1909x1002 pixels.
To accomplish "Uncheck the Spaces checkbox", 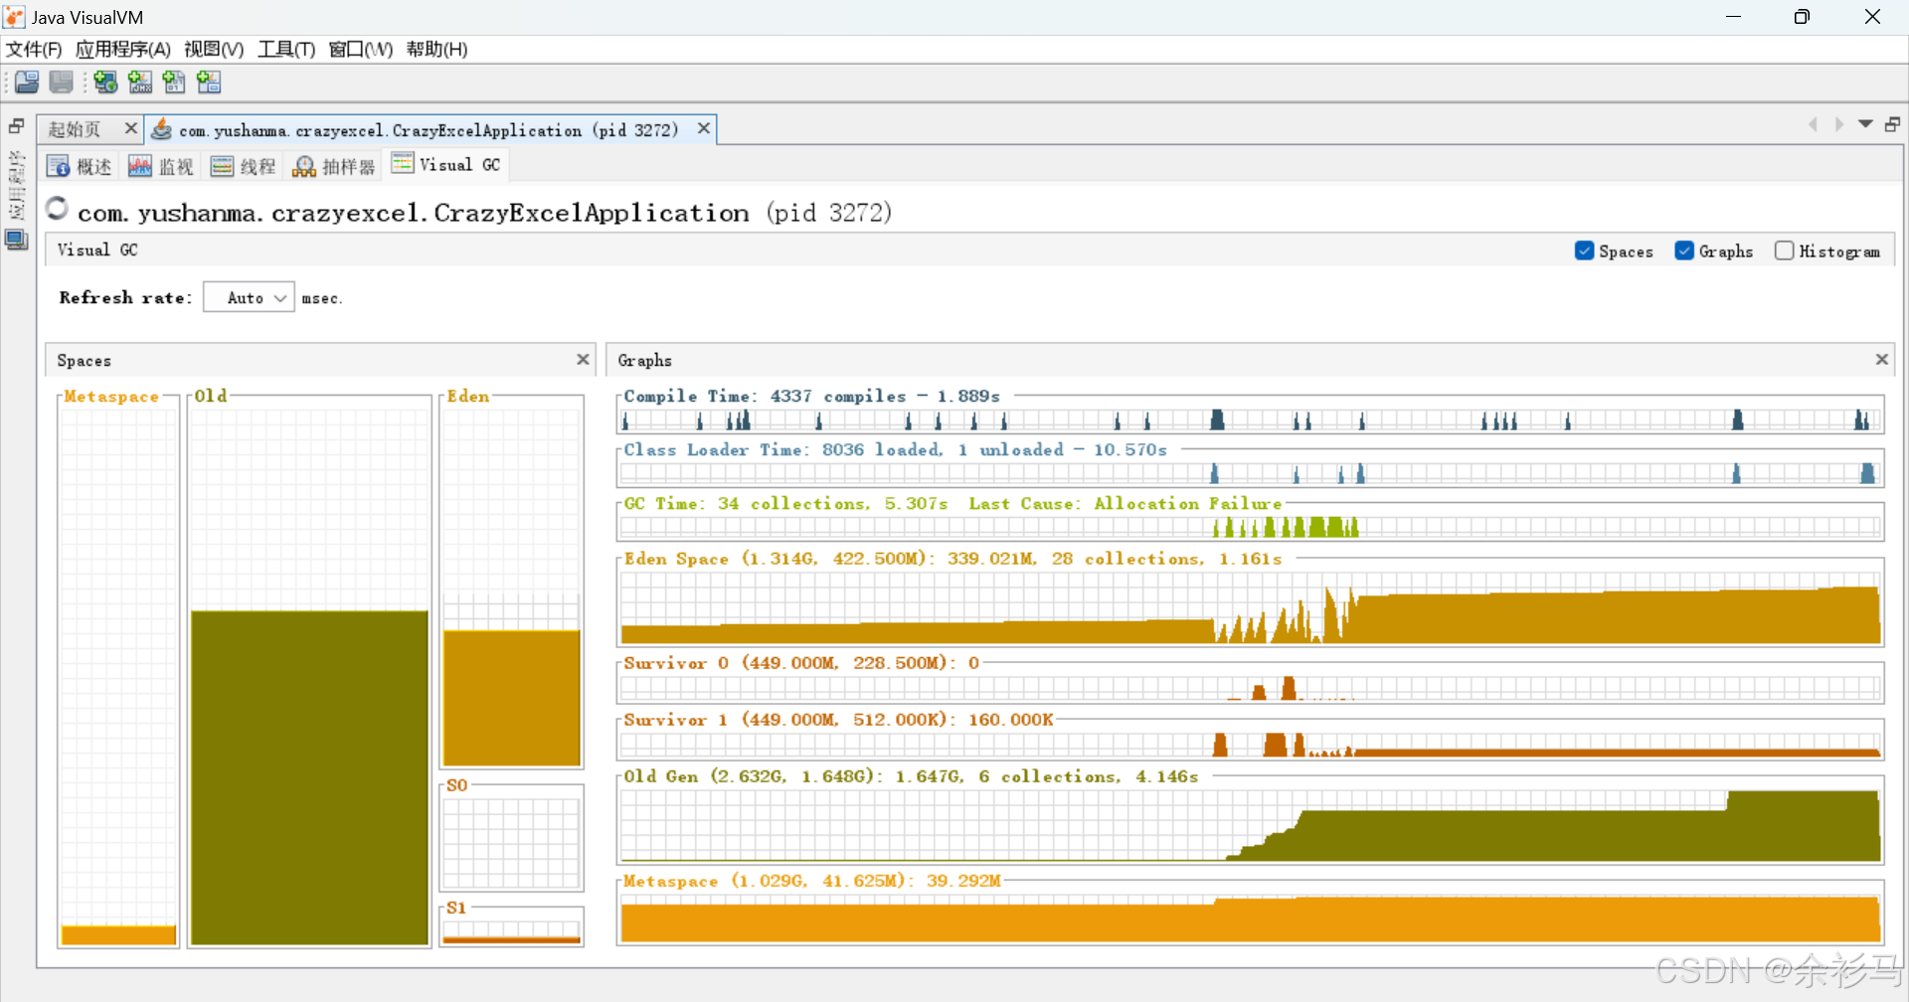I will point(1585,250).
